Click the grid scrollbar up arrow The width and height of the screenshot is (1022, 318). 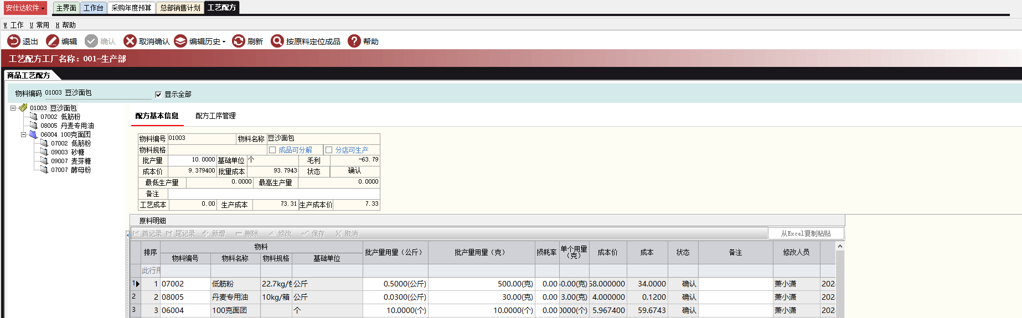coord(840,246)
